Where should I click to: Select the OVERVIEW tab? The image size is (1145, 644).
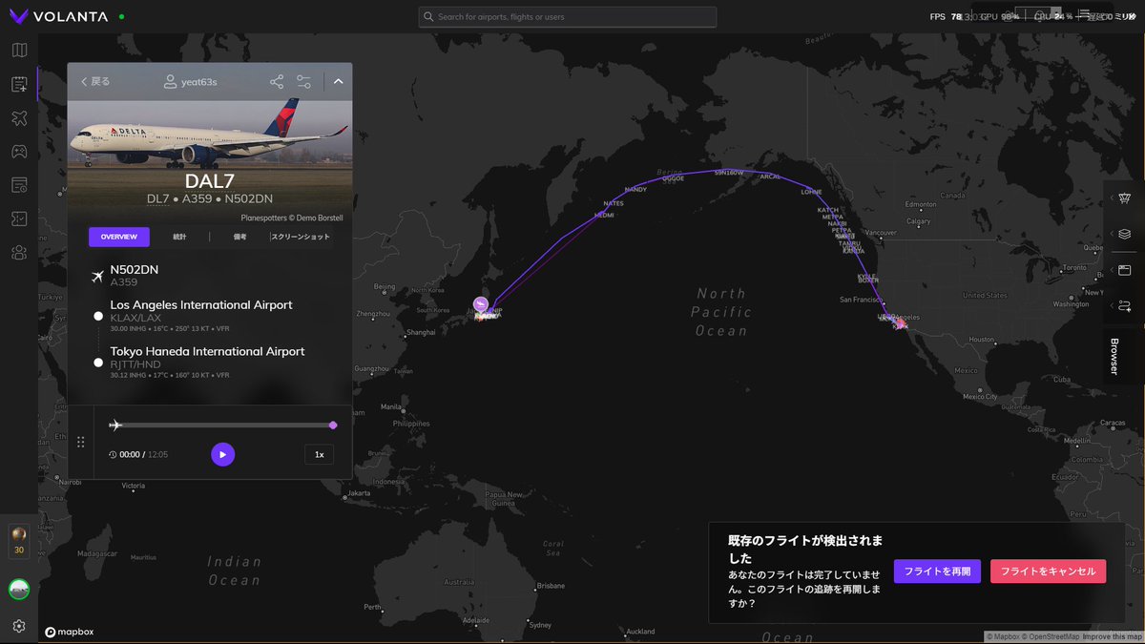[x=119, y=237]
